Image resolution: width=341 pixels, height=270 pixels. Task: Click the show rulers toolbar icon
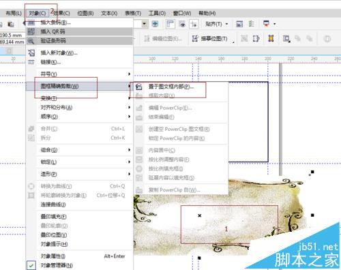[x=170, y=24]
